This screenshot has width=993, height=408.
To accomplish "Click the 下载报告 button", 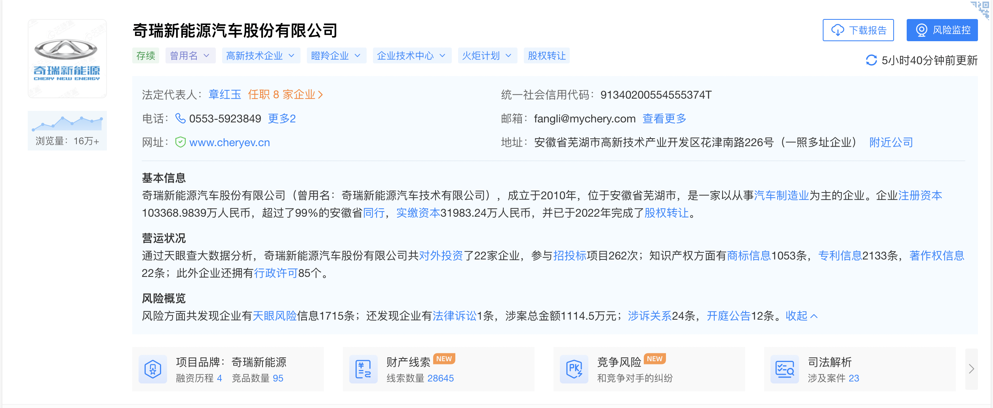I will coord(858,30).
